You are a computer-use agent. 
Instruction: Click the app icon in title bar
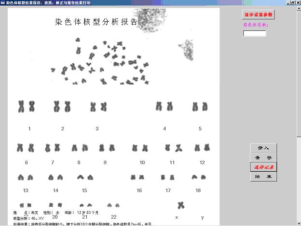[x=3, y=2]
